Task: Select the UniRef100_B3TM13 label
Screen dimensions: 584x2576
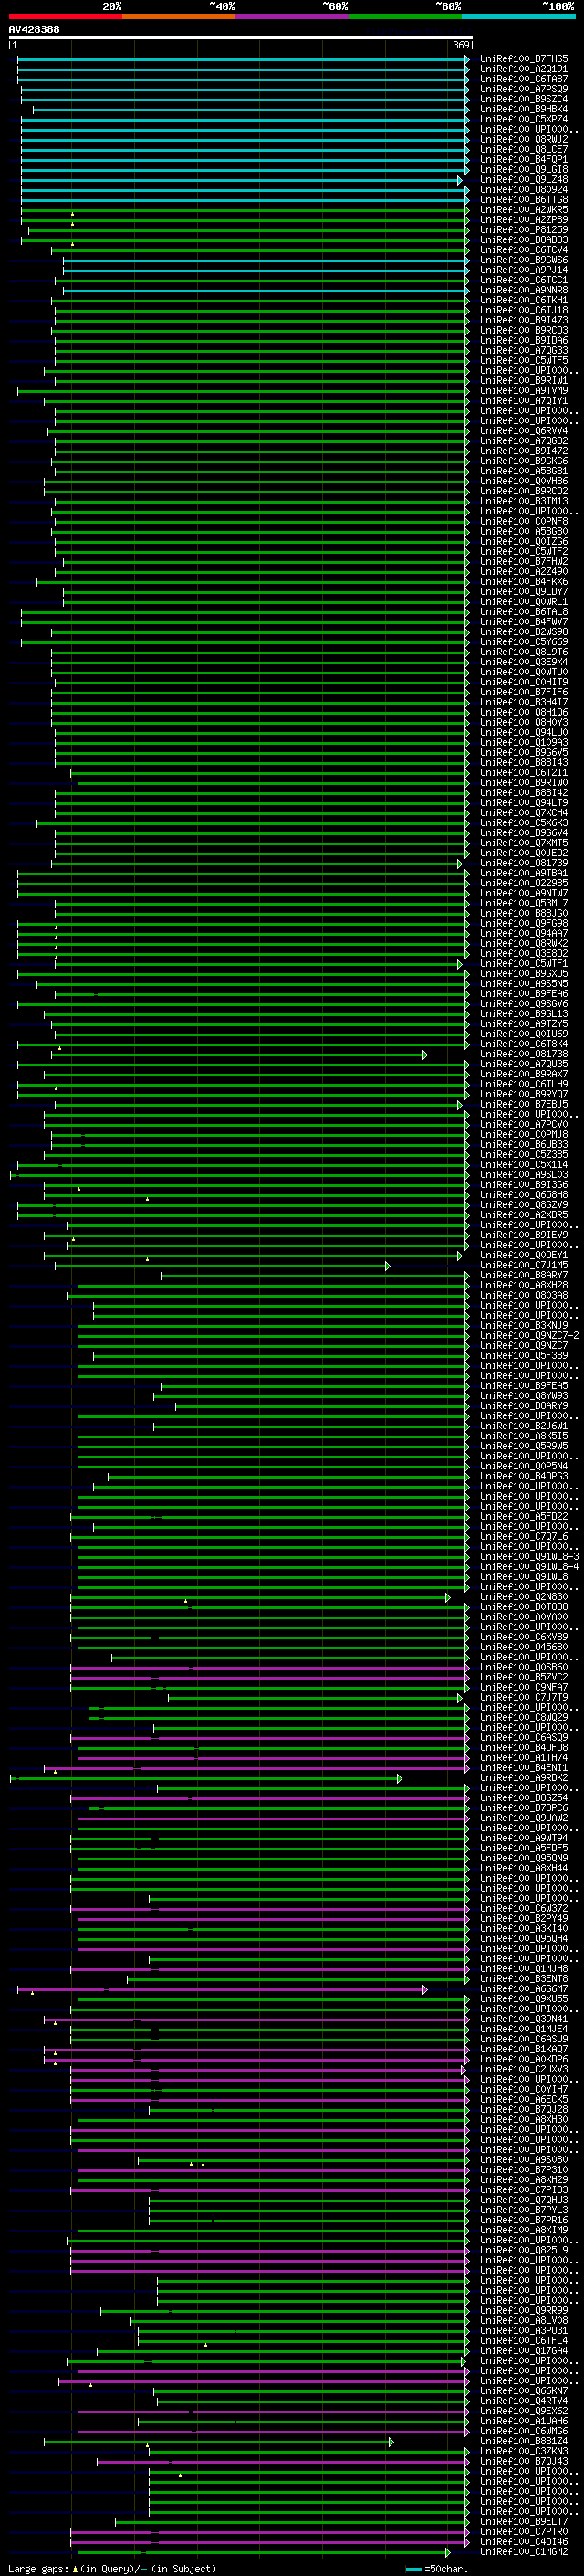Action: point(524,501)
